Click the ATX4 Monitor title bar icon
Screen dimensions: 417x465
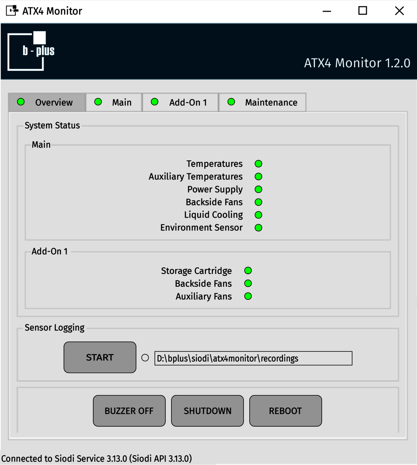12,11
